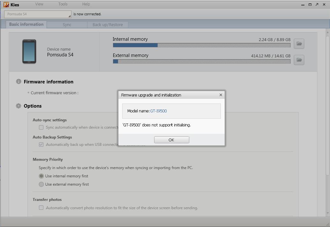330x227 pixels.
Task: Click the '414.12 MB / 14.61 GB' value
Action: pyautogui.click(x=271, y=56)
